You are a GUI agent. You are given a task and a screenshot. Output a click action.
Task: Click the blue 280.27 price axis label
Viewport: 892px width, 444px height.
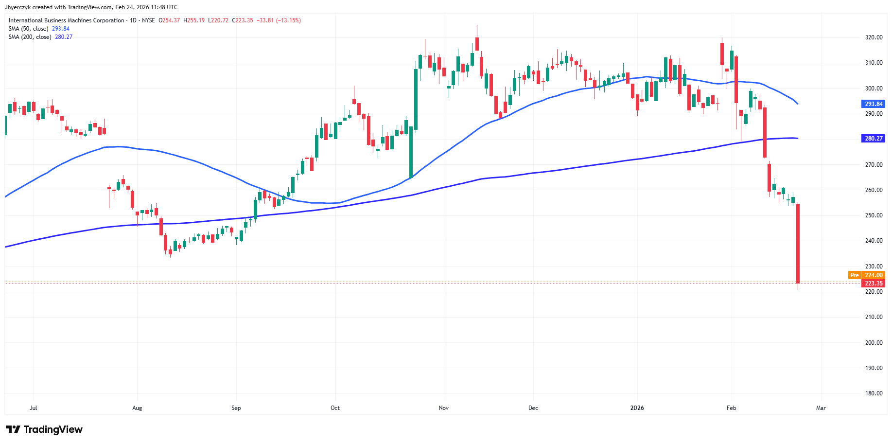874,139
